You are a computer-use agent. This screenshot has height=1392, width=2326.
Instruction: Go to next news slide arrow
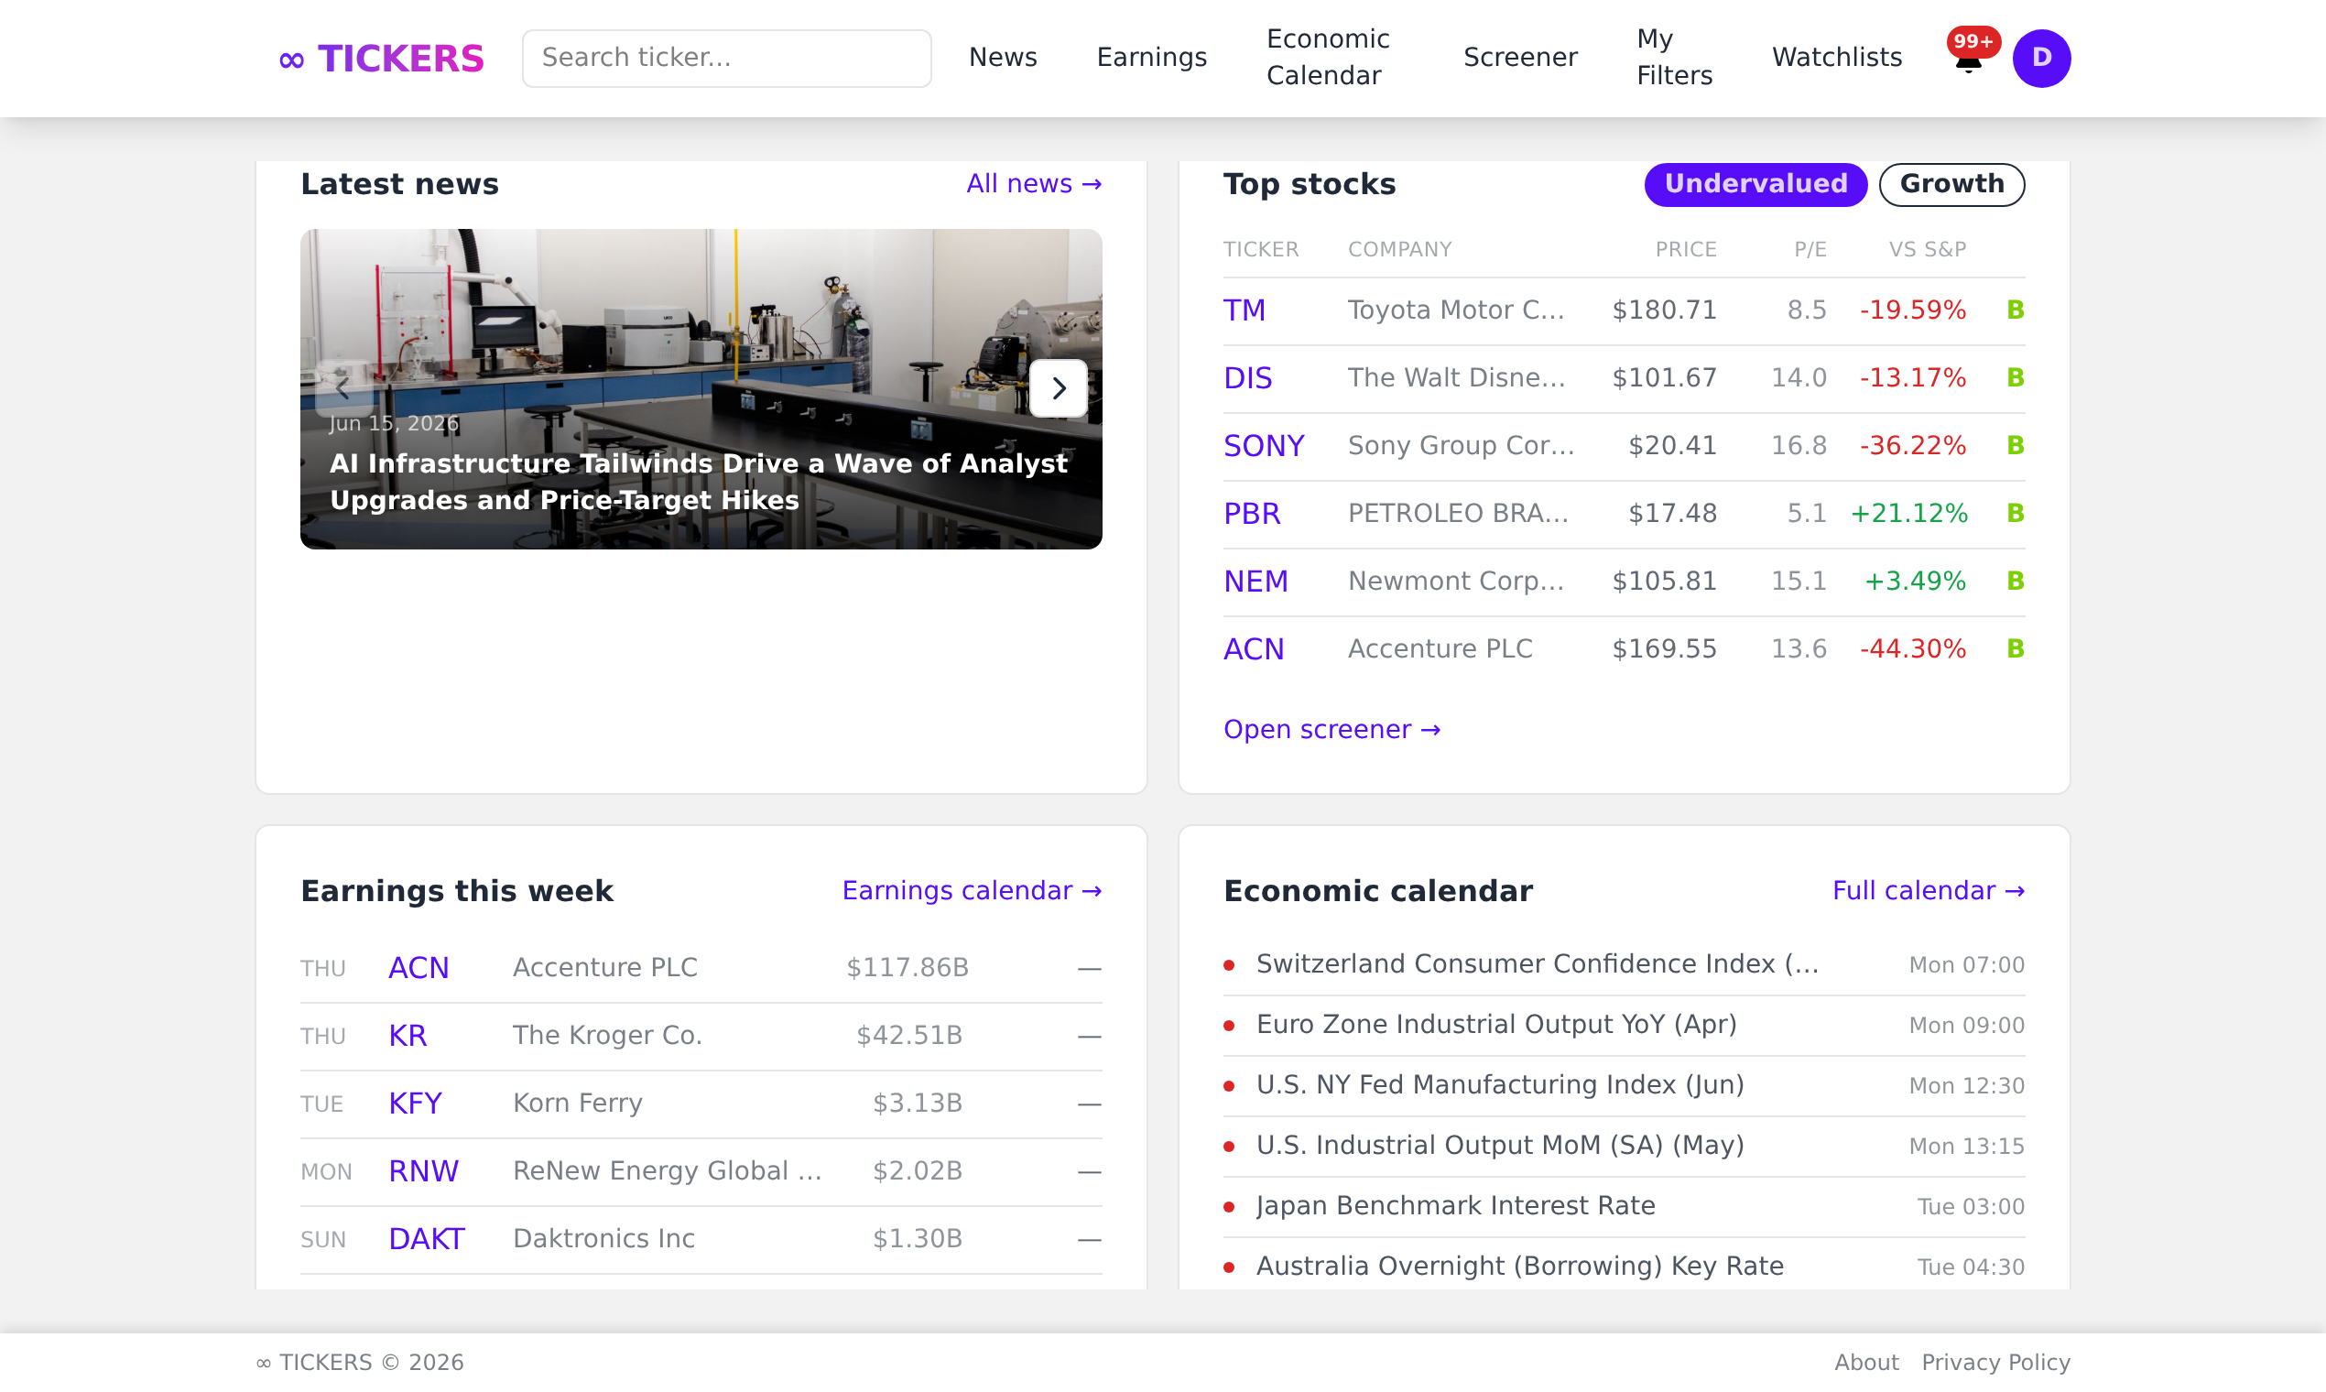click(x=1058, y=388)
